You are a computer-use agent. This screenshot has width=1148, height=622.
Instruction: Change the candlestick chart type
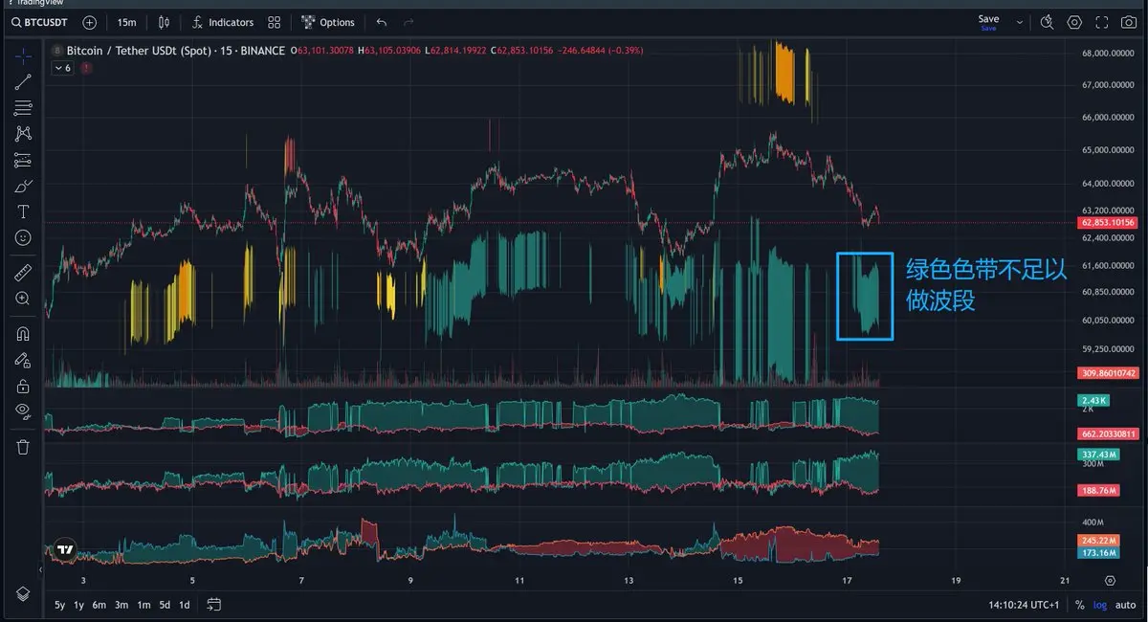[x=164, y=21]
